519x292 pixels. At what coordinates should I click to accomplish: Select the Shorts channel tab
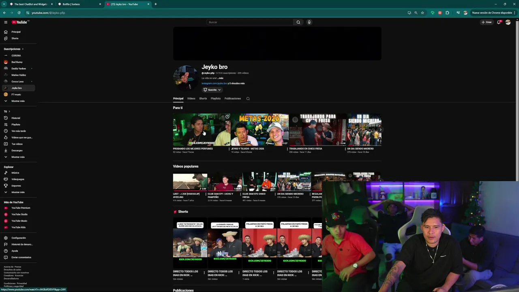[x=203, y=99]
